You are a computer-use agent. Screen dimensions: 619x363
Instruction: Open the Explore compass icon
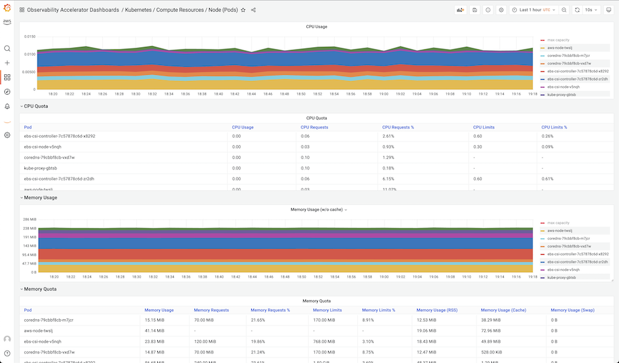pos(7,92)
